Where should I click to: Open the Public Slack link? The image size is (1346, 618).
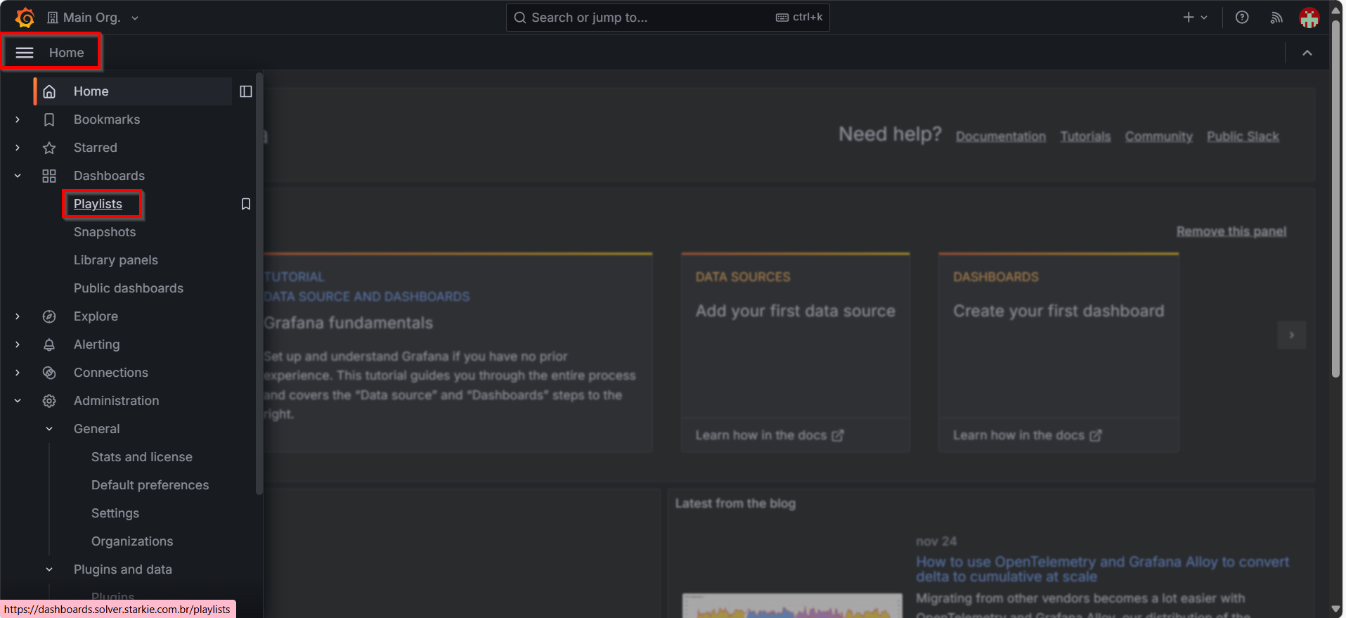[1243, 136]
